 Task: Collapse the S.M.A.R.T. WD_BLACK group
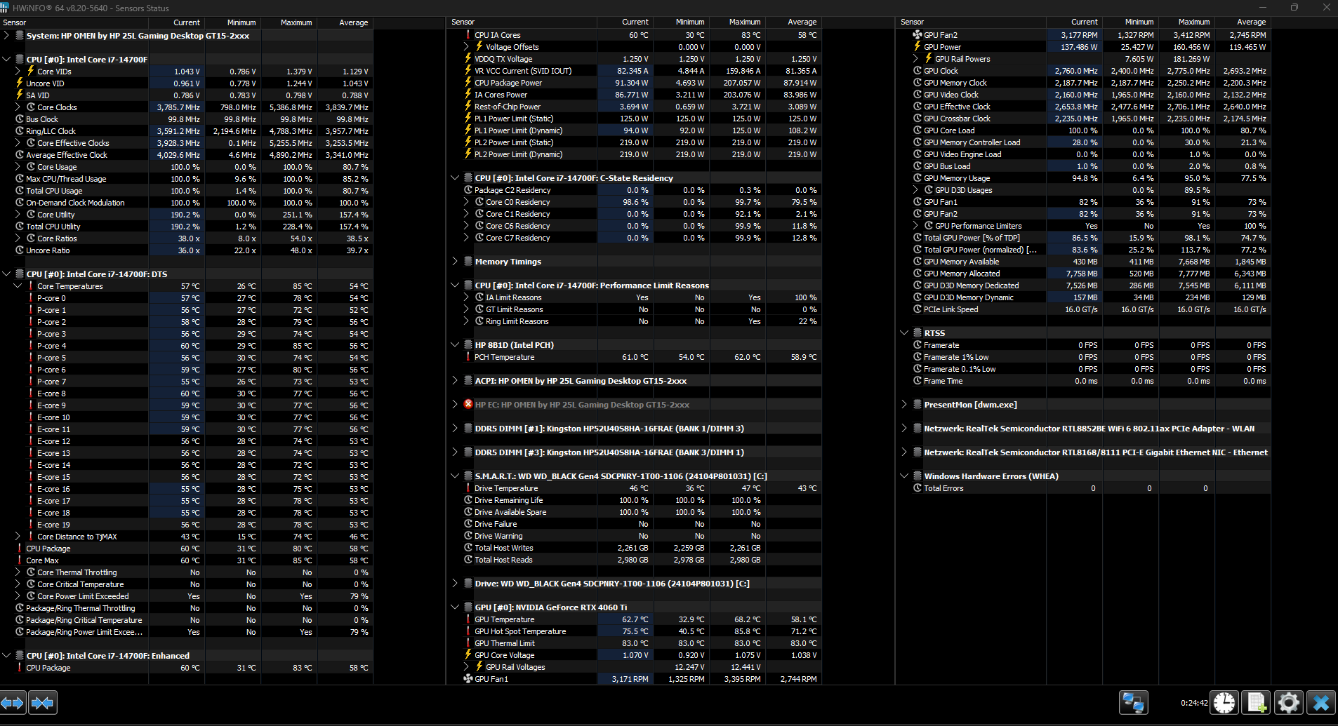(455, 476)
